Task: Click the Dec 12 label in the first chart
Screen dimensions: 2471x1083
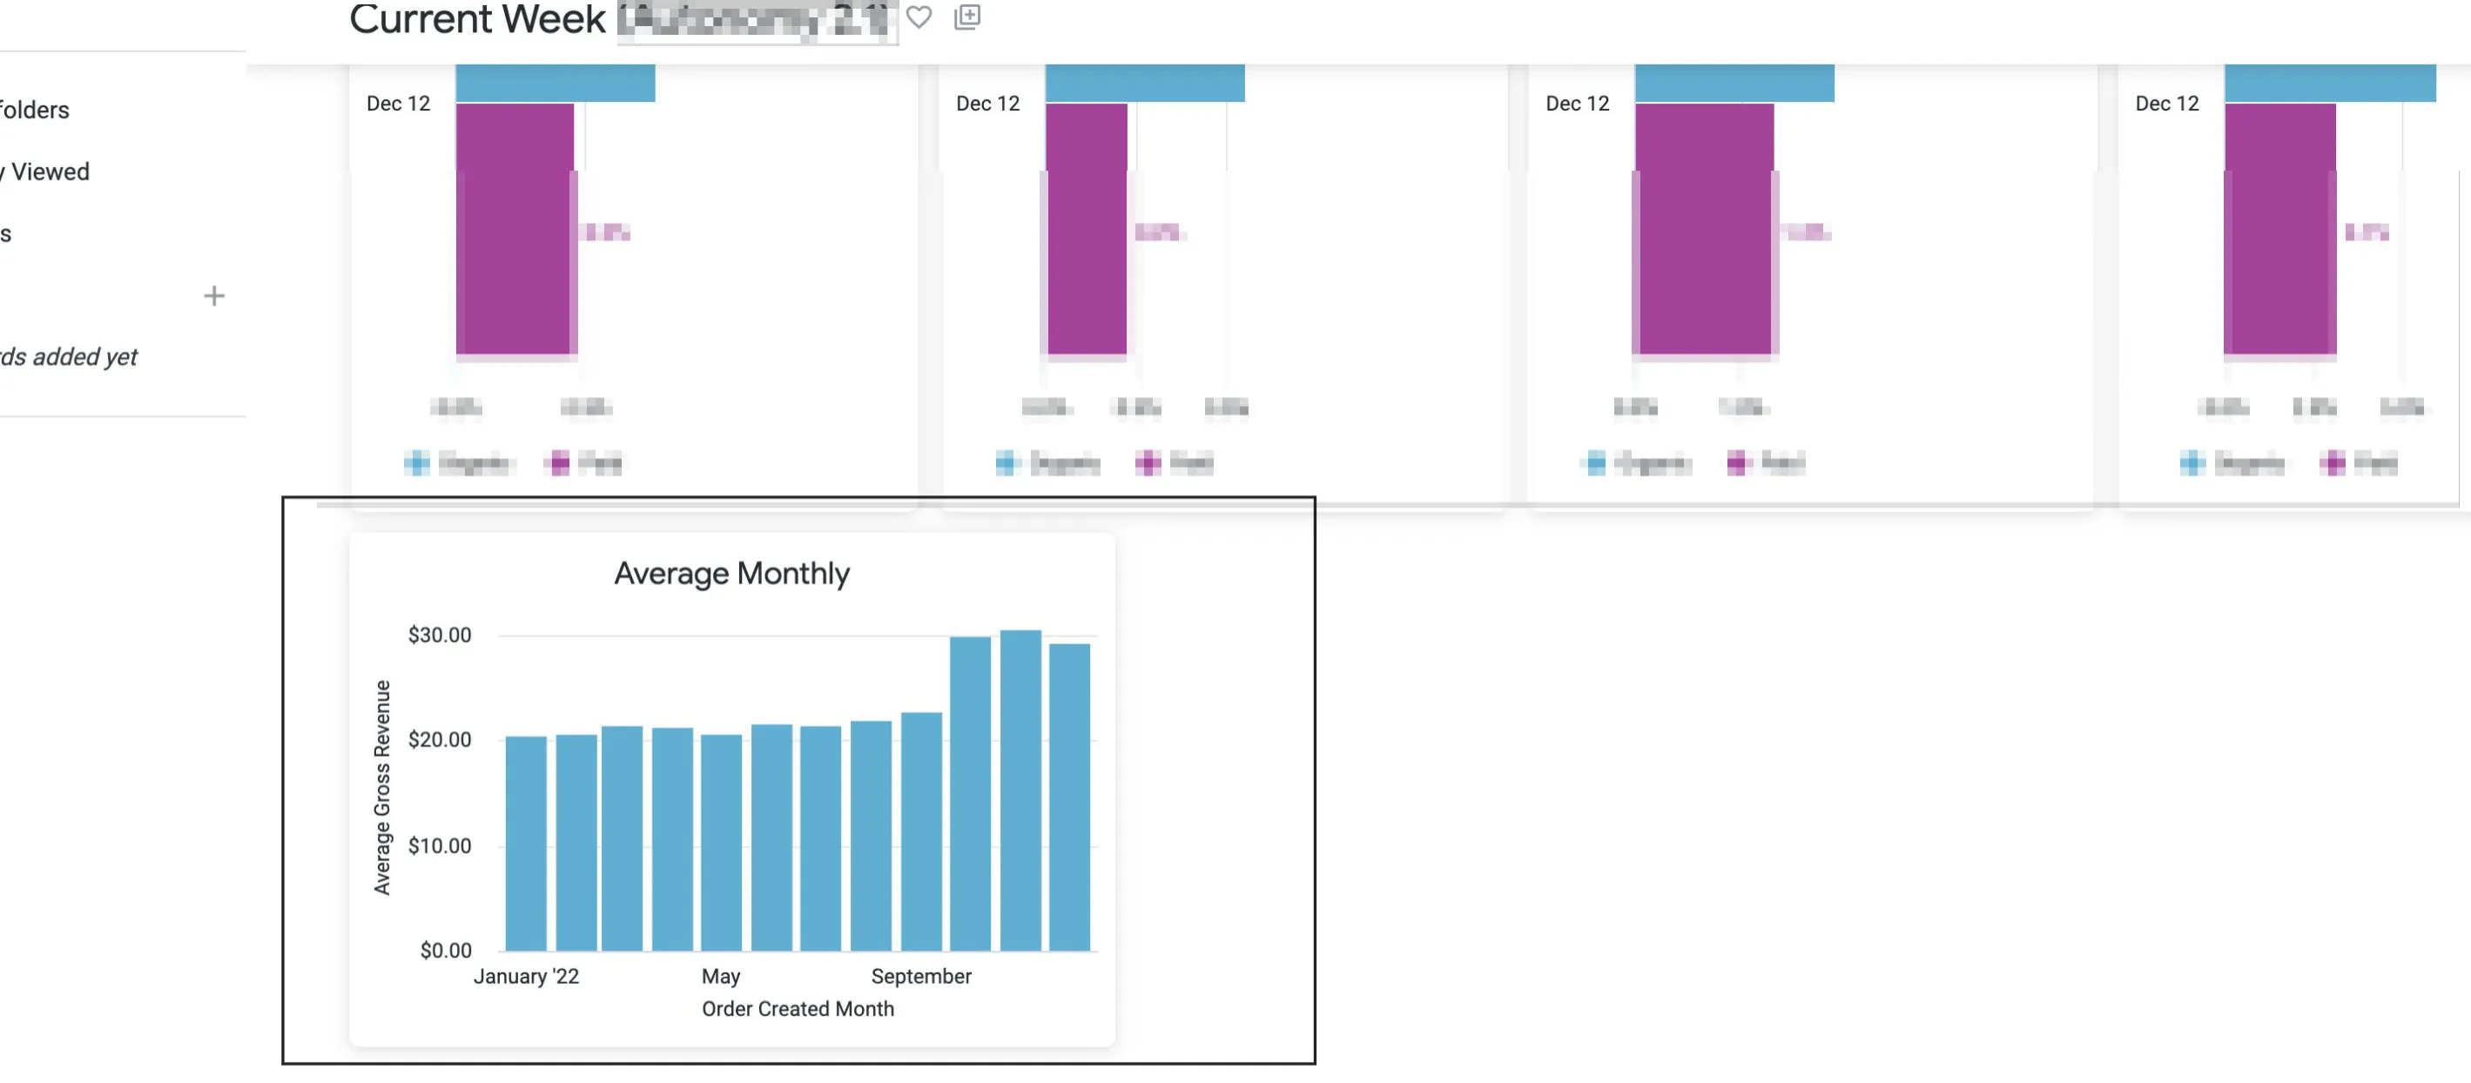Action: [x=398, y=104]
